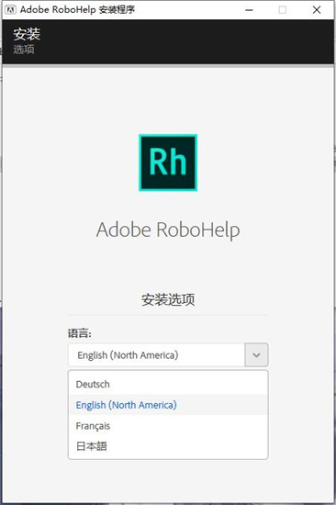Choose English (North America) in the list
This screenshot has width=336, height=505.
[x=168, y=405]
